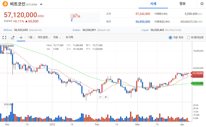Toggle fullscreen chart icon
This screenshot has width=206, height=127.
coord(4,38)
